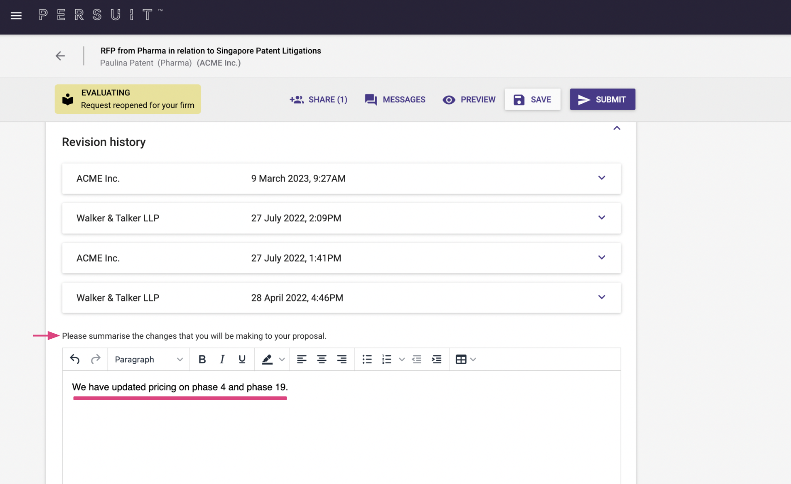Save the proposal
Image resolution: width=791 pixels, height=484 pixels.
(x=532, y=99)
